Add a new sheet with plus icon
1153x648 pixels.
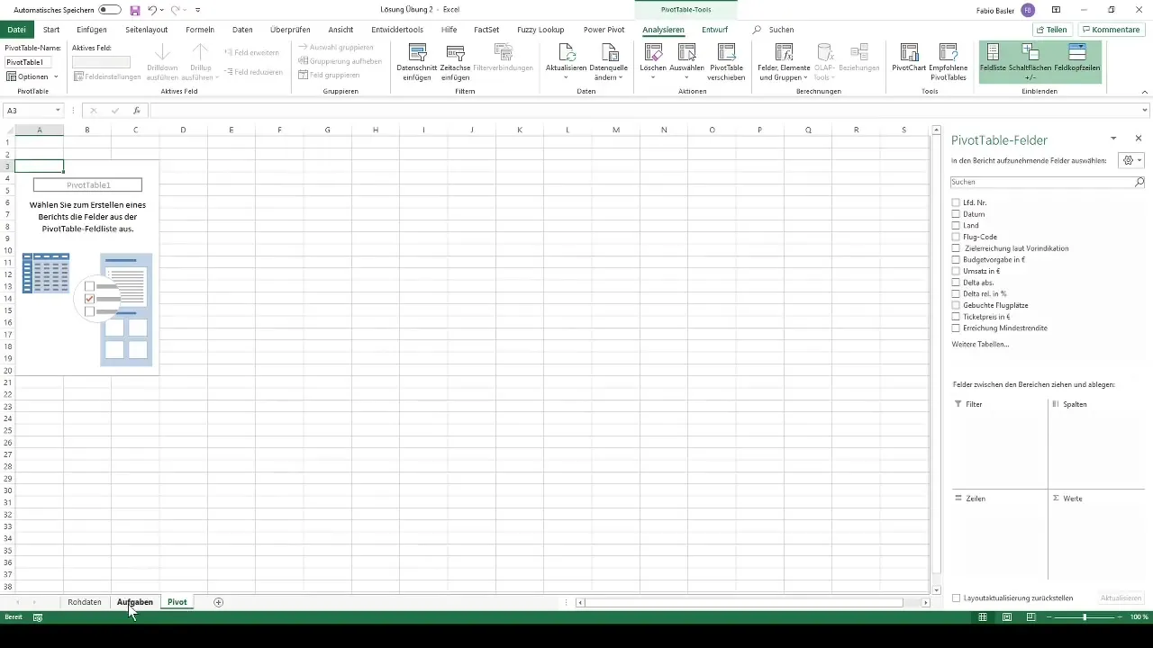[x=218, y=602]
